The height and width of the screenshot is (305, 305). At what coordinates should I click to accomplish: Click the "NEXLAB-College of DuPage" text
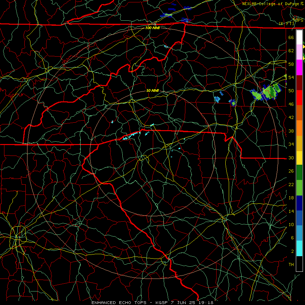click(271, 4)
